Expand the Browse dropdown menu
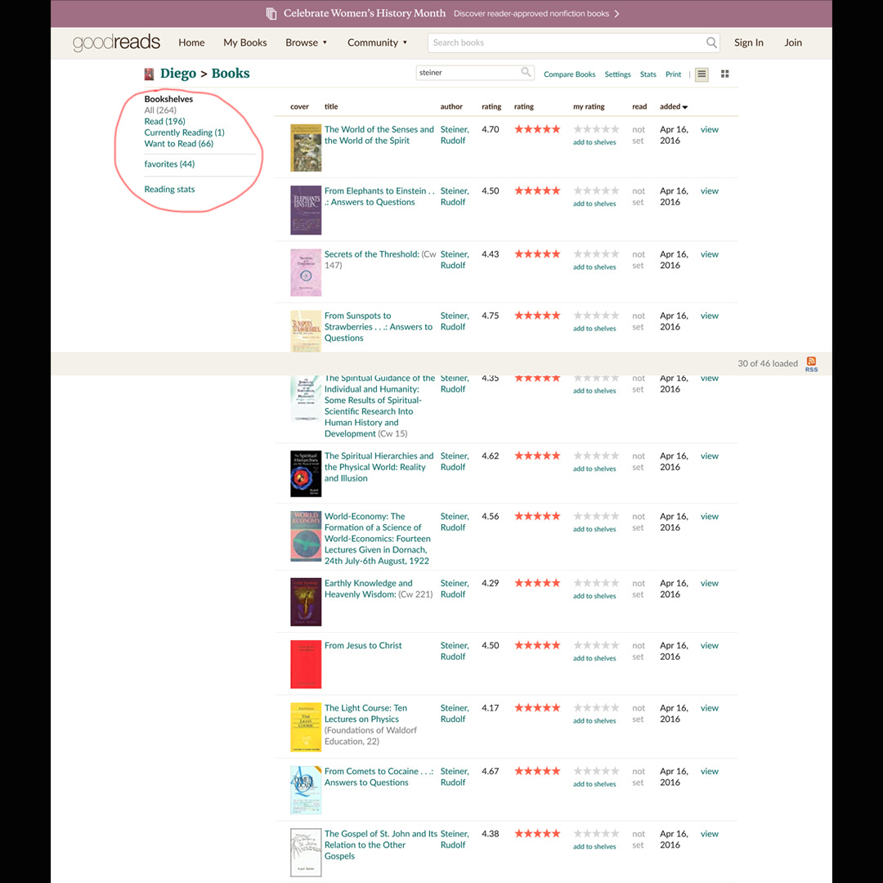The image size is (883, 883). [306, 43]
